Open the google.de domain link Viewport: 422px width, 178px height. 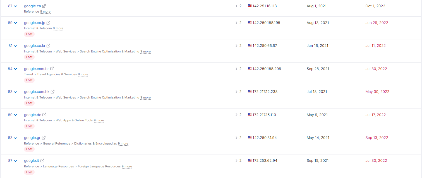coord(33,115)
